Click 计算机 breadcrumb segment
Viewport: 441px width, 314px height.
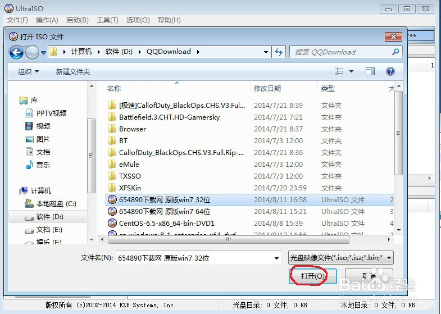81,52
